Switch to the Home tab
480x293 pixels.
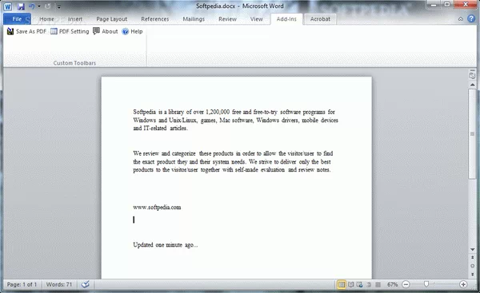point(46,19)
